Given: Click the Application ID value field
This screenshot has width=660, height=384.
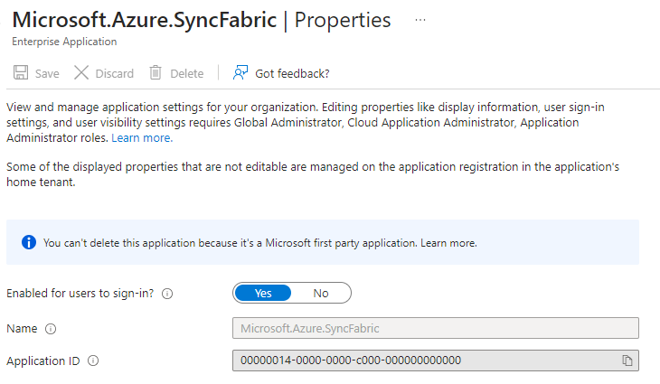Looking at the screenshot, I should 425,361.
